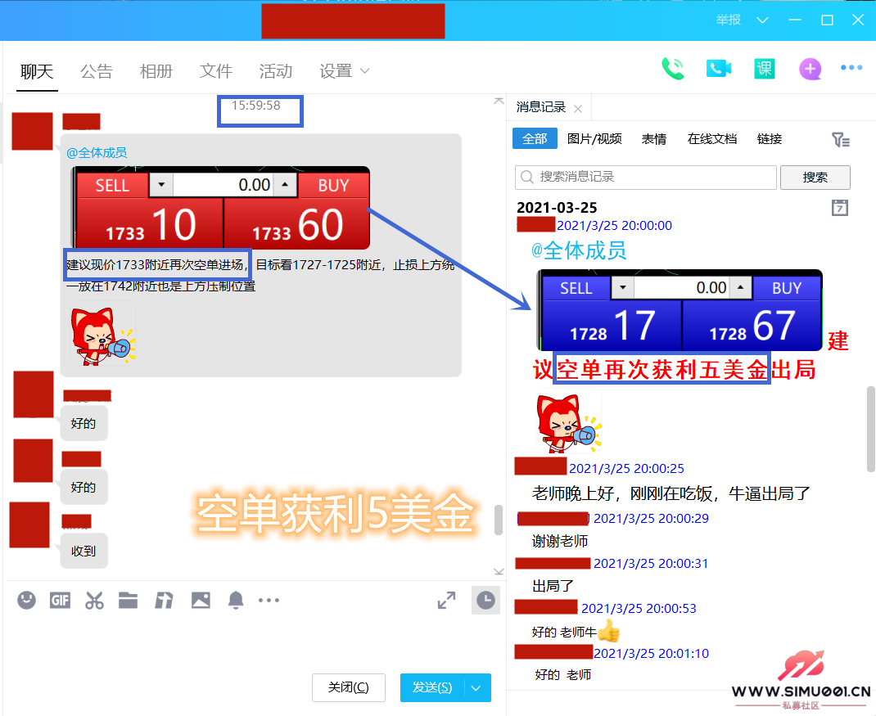Image resolution: width=876 pixels, height=716 pixels.
Task: Select the 图片/视频 filter tab
Action: click(594, 139)
